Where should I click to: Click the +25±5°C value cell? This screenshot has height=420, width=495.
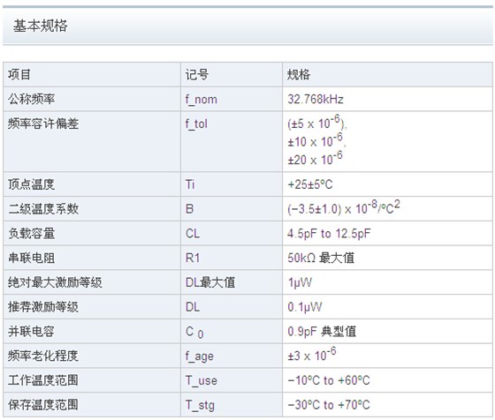(x=309, y=184)
